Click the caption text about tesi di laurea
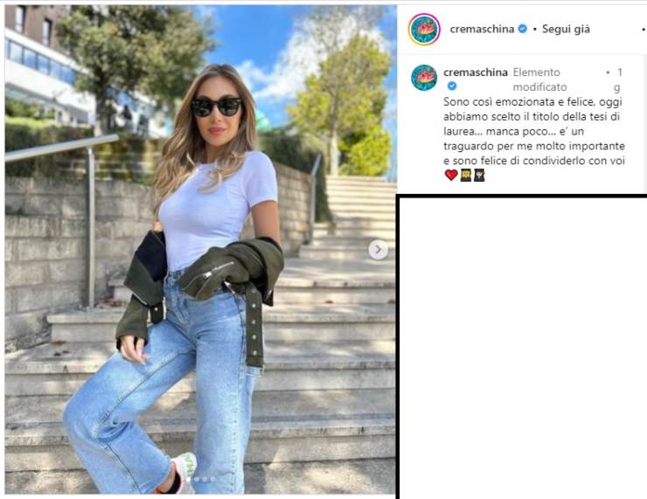647x499 pixels. [534, 131]
